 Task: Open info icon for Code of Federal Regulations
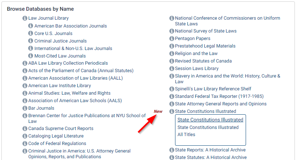[x=25, y=144]
